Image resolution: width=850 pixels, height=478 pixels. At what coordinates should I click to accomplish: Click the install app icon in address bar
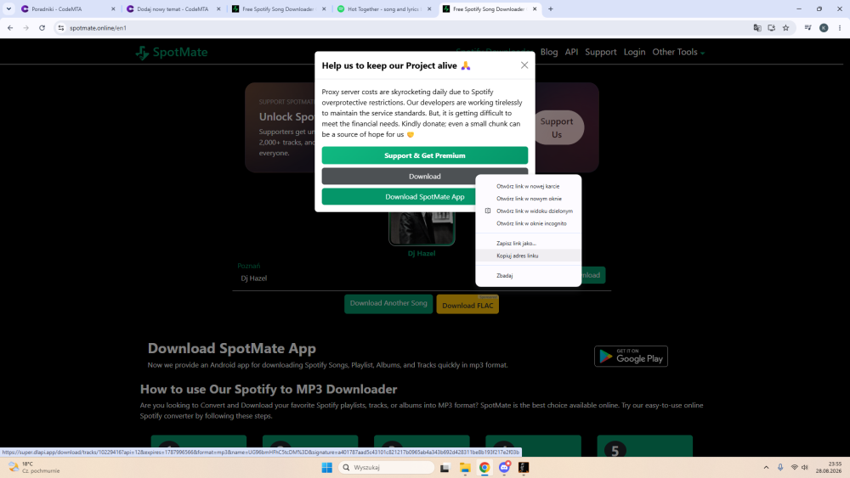772,28
